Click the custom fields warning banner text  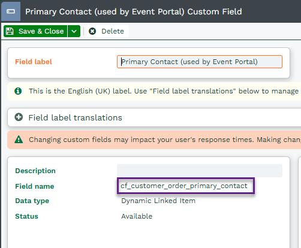tap(165, 140)
